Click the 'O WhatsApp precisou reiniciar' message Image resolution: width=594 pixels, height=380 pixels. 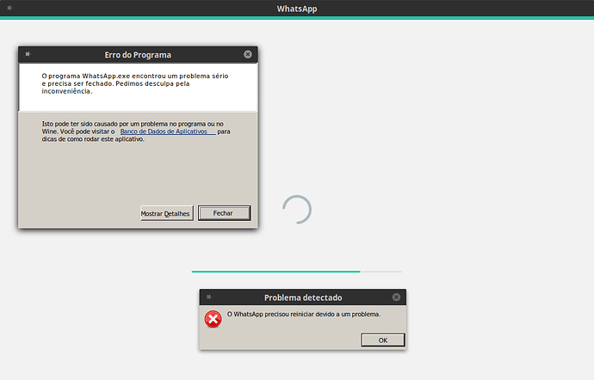pyautogui.click(x=304, y=315)
